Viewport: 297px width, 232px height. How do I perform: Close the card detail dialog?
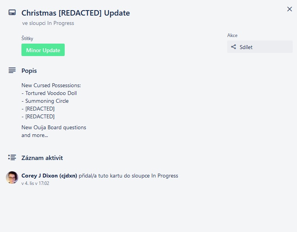290,9
